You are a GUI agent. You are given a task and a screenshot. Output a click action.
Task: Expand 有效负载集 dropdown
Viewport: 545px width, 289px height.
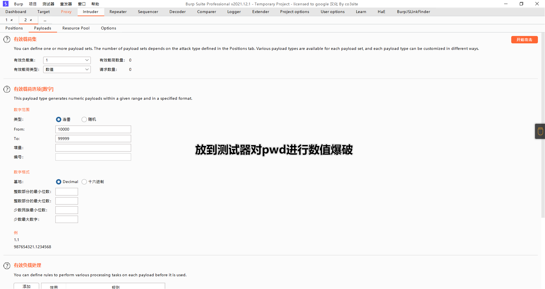pyautogui.click(x=67, y=60)
